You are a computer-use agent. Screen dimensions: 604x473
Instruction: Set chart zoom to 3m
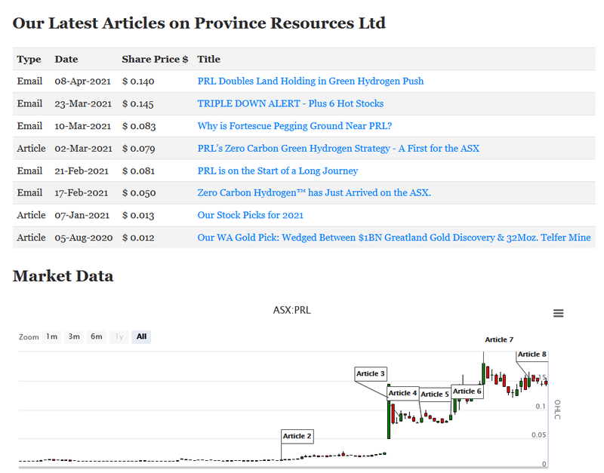tap(74, 336)
